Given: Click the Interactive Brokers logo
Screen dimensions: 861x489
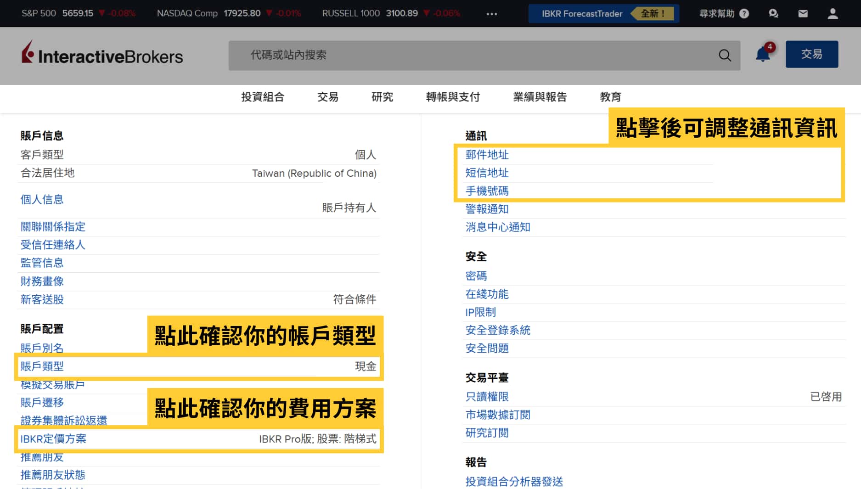Looking at the screenshot, I should pos(102,53).
